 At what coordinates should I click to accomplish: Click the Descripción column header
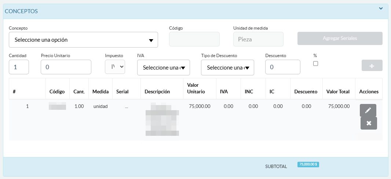click(x=157, y=92)
